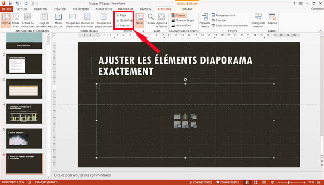Click Nouvelle fenêtre
324x185 pixels.
pos(205,20)
